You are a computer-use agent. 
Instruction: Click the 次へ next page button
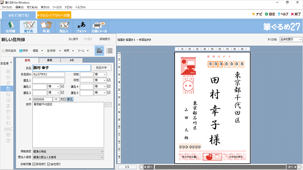tap(292, 167)
